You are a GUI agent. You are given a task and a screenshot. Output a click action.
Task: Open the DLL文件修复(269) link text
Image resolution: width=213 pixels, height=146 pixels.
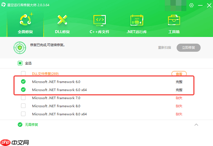(45, 74)
